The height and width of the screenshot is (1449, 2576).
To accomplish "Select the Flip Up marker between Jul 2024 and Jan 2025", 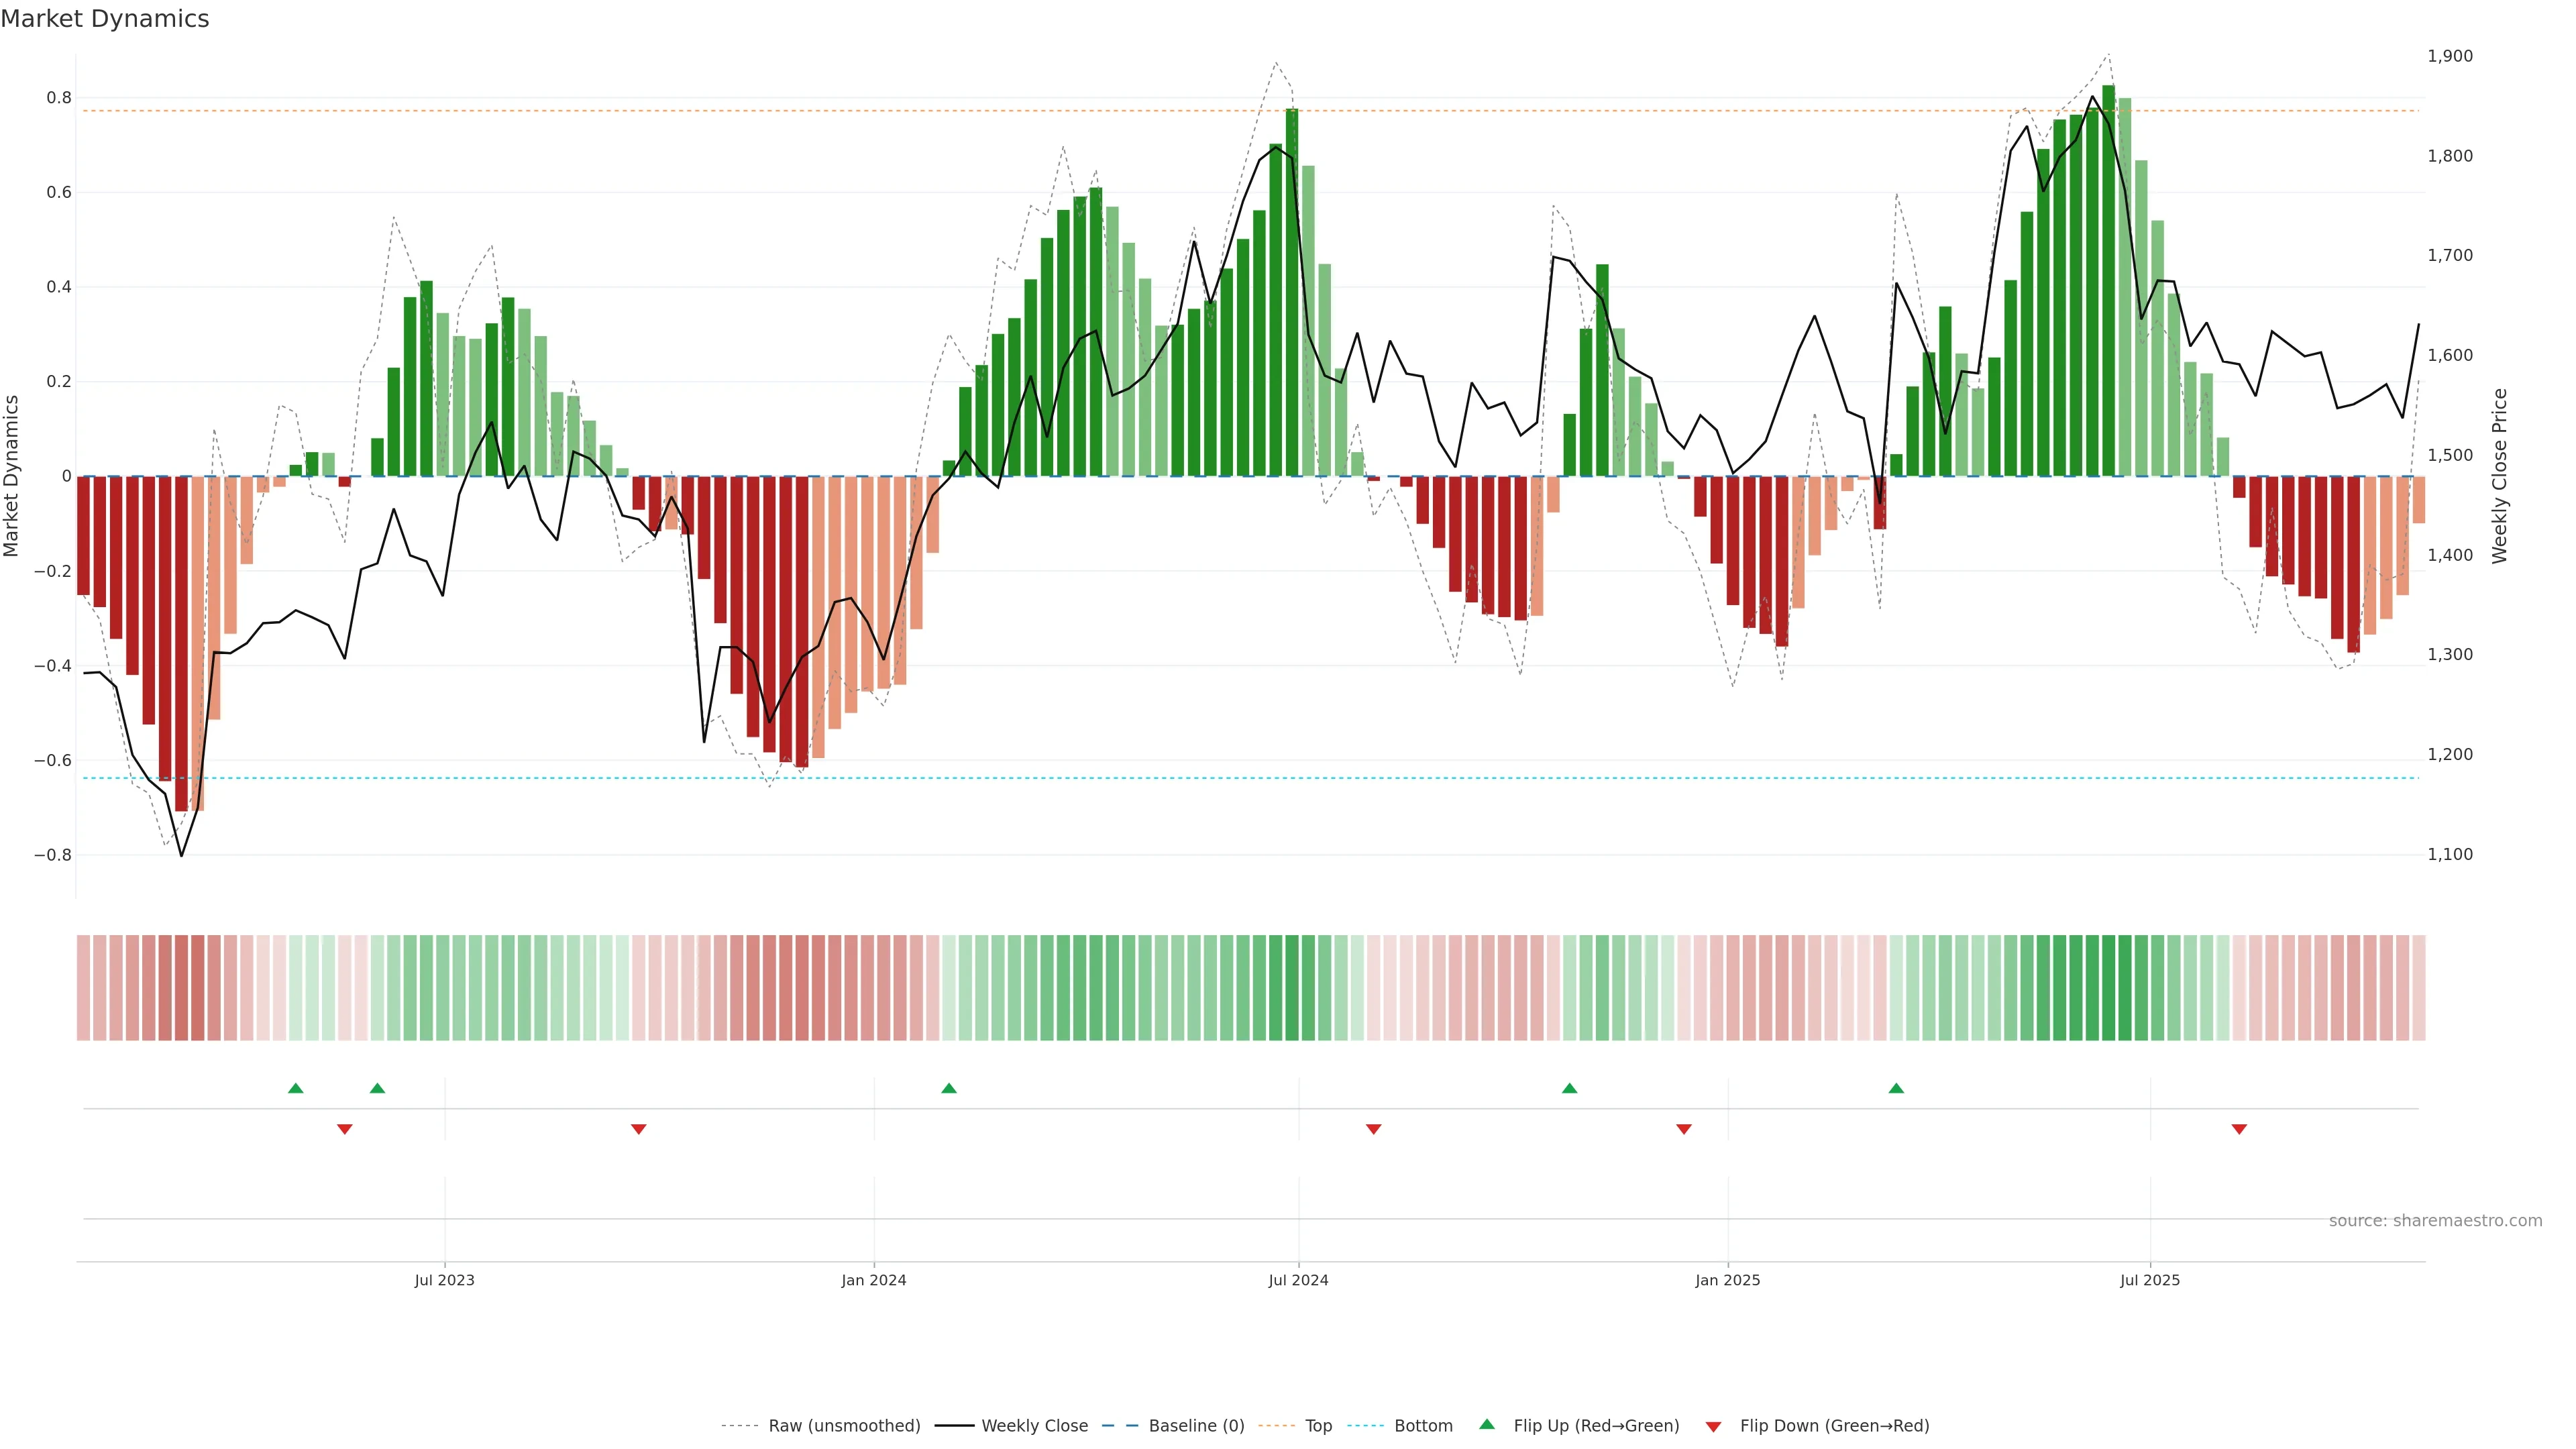I will point(1569,1088).
